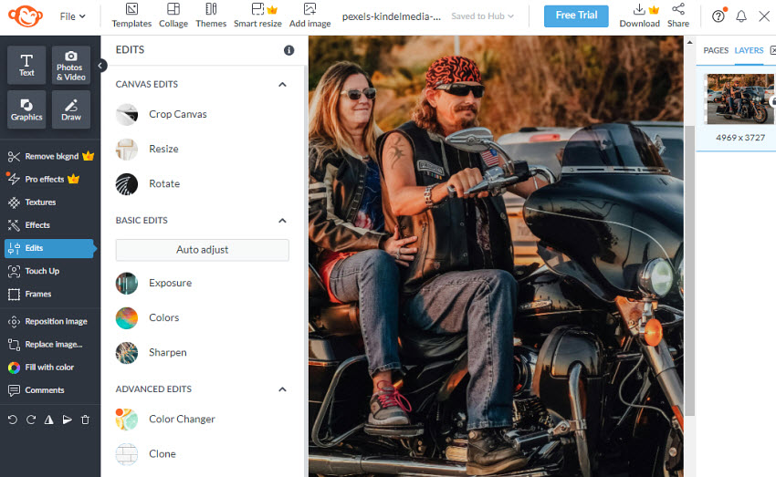Select the Text tool
The image size is (776, 477).
tap(26, 66)
